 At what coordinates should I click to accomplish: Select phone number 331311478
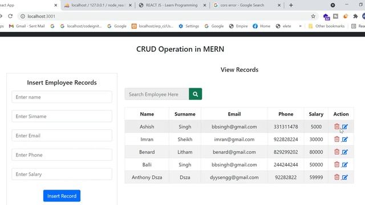[x=286, y=126]
